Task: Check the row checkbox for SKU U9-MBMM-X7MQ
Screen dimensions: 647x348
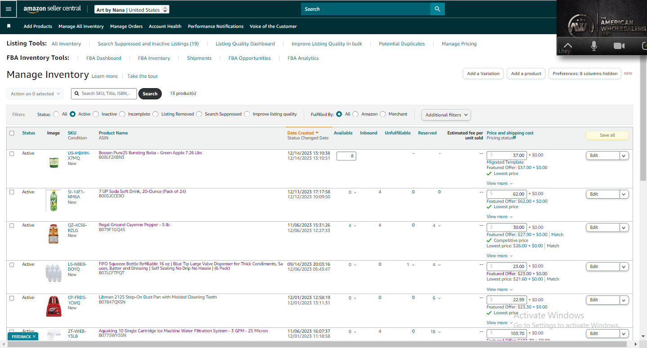Action: [12, 154]
